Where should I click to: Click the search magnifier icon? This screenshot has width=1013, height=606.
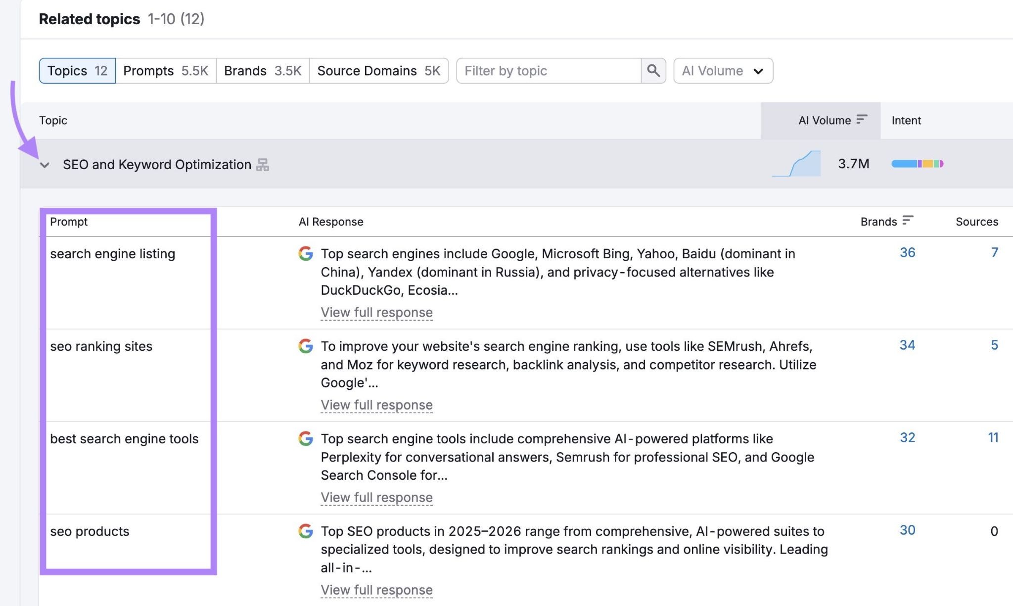[x=653, y=71]
